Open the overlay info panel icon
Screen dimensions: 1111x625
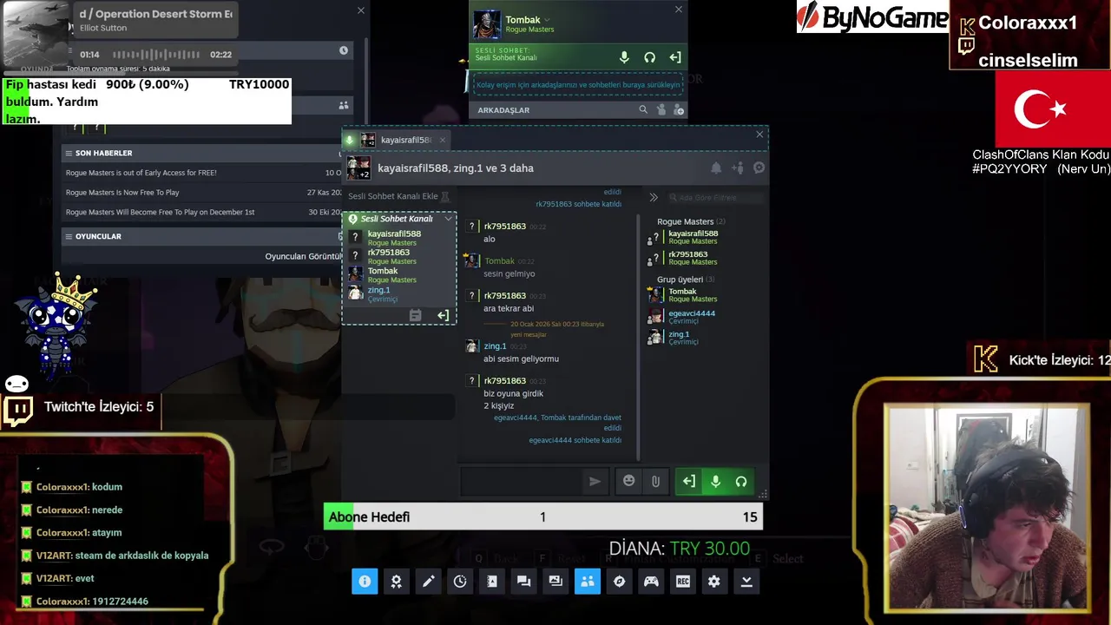pyautogui.click(x=365, y=582)
